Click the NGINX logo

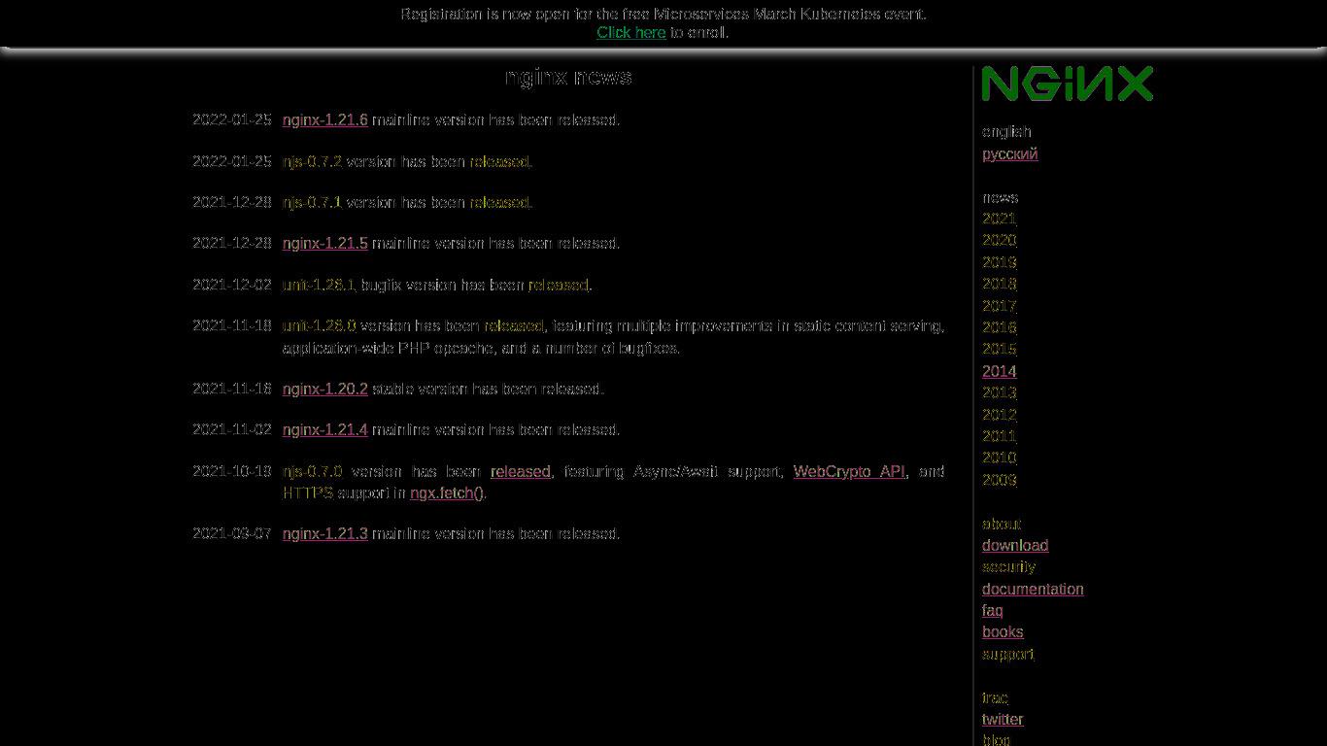click(1068, 84)
